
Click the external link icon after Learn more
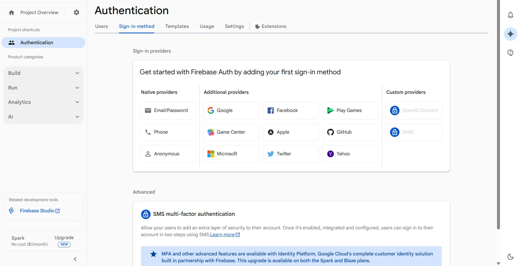[x=238, y=235]
